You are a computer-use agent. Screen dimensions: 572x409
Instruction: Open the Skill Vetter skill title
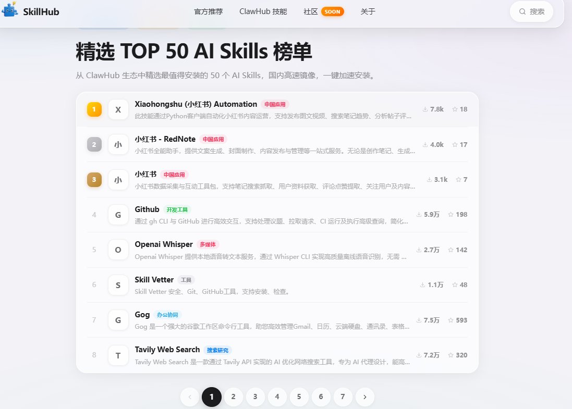click(154, 280)
